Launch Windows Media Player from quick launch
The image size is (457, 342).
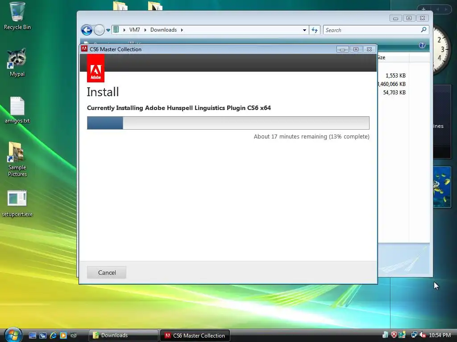tap(63, 335)
